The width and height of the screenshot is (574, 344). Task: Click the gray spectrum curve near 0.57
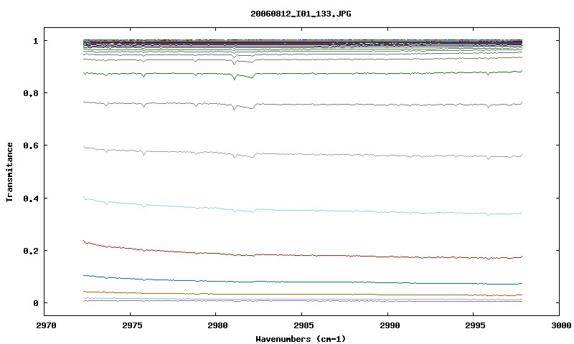pos(302,154)
